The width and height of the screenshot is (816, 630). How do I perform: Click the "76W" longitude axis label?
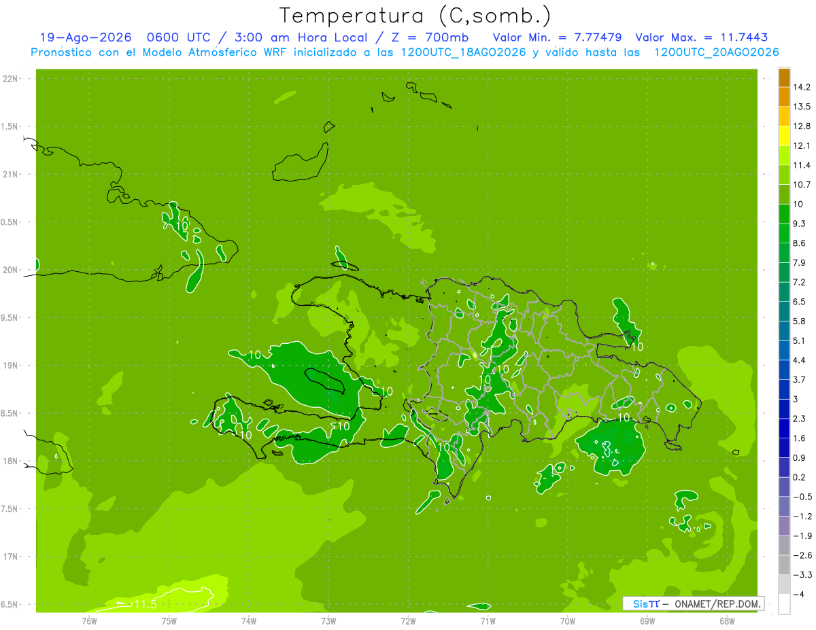click(89, 621)
